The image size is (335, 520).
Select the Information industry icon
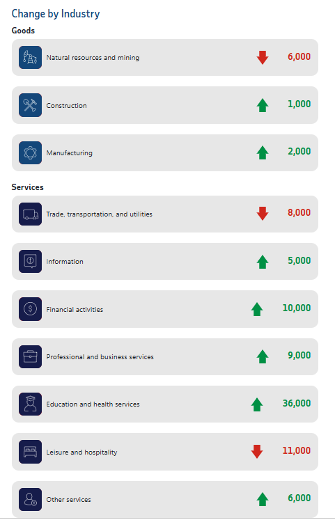tap(30, 261)
